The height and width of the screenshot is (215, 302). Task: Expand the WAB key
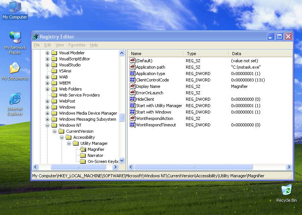[x=48, y=77]
